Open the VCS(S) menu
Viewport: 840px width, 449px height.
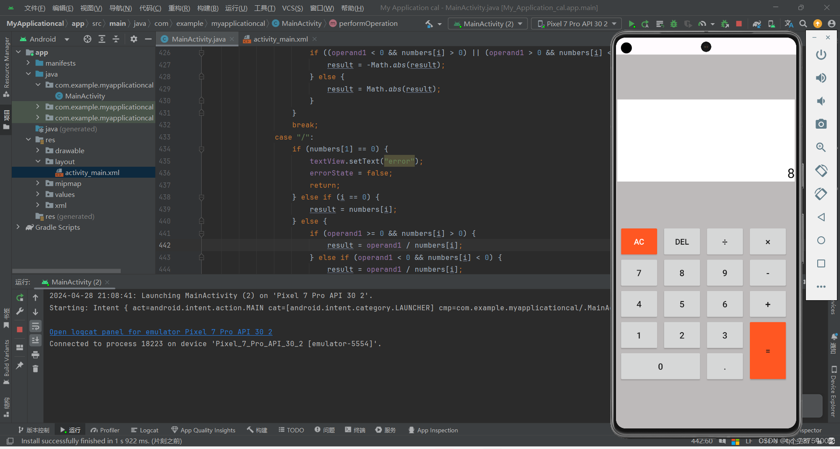pos(292,8)
